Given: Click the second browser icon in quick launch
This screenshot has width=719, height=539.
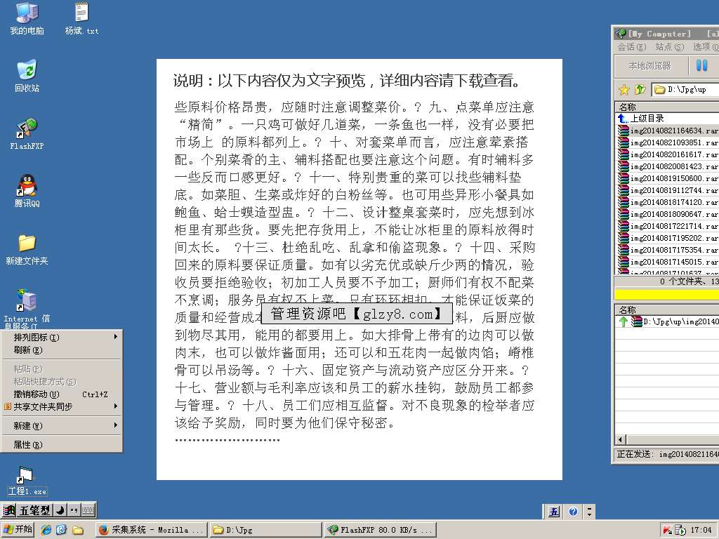Looking at the screenshot, I should point(62,530).
